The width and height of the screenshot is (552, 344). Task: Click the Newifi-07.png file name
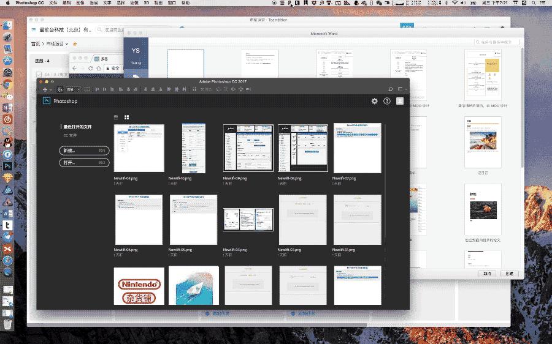(344, 179)
